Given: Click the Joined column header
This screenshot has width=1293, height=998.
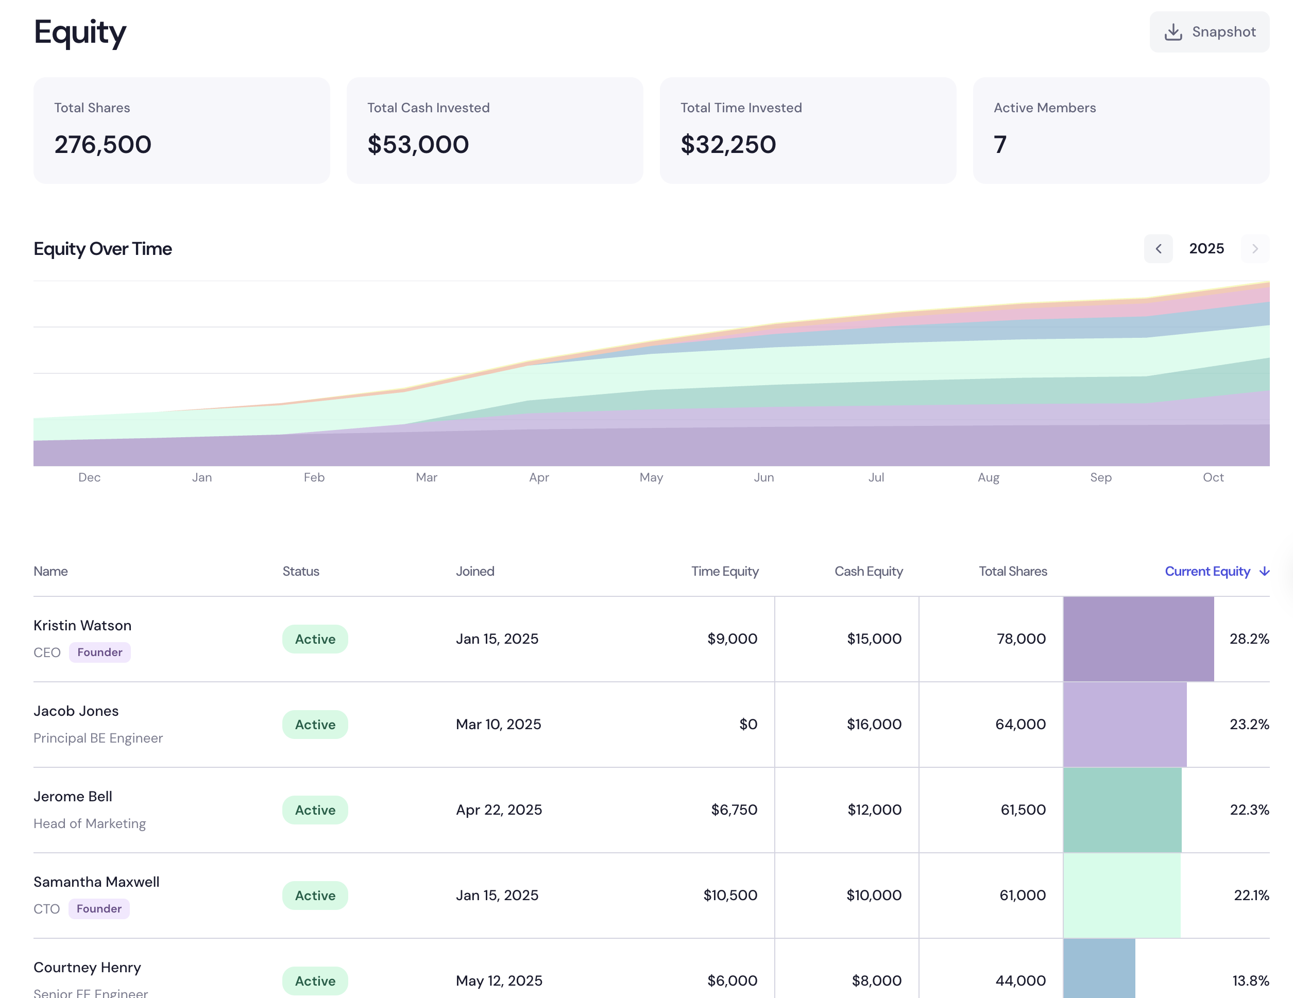Looking at the screenshot, I should point(475,571).
